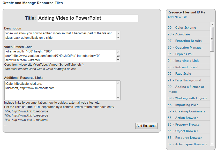218x154 pixels.
Task: Open the 90 – Adding a Picture tile
Action: click(x=186, y=89)
